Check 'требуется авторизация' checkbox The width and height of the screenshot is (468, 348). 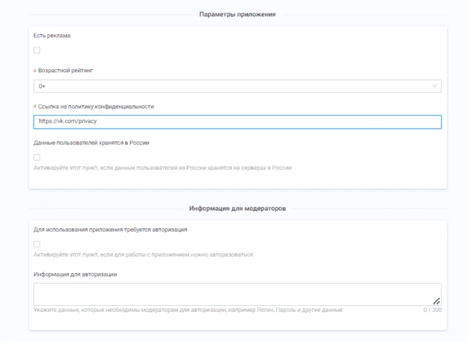click(37, 244)
